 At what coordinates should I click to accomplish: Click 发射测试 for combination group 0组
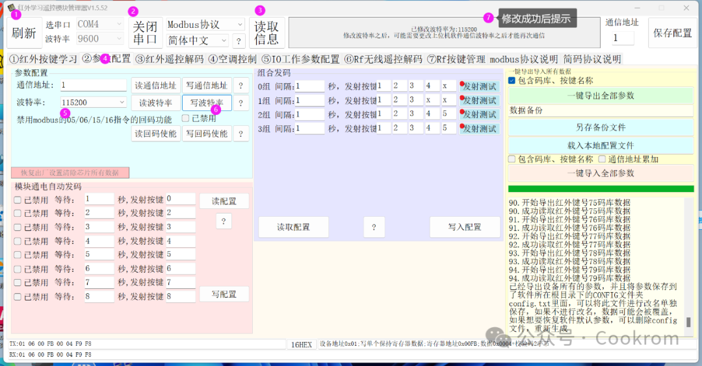(x=479, y=86)
